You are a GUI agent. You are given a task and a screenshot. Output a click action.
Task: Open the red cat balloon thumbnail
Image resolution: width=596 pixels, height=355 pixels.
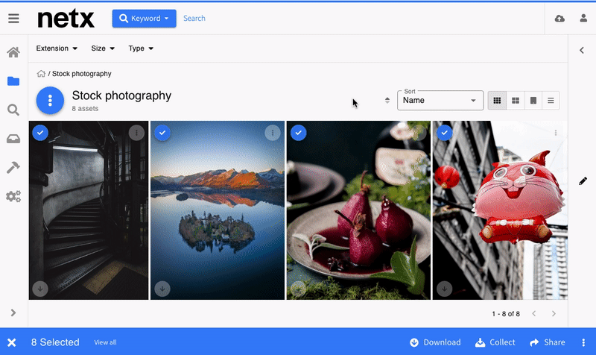tap(500, 210)
